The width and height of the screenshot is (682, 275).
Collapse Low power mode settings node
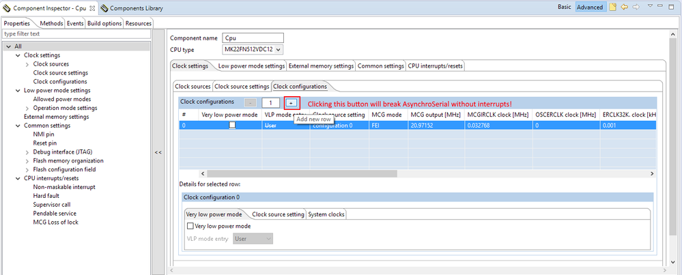(x=18, y=90)
